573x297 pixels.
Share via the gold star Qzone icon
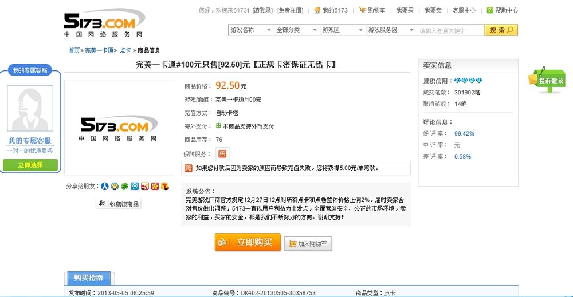pos(115,186)
